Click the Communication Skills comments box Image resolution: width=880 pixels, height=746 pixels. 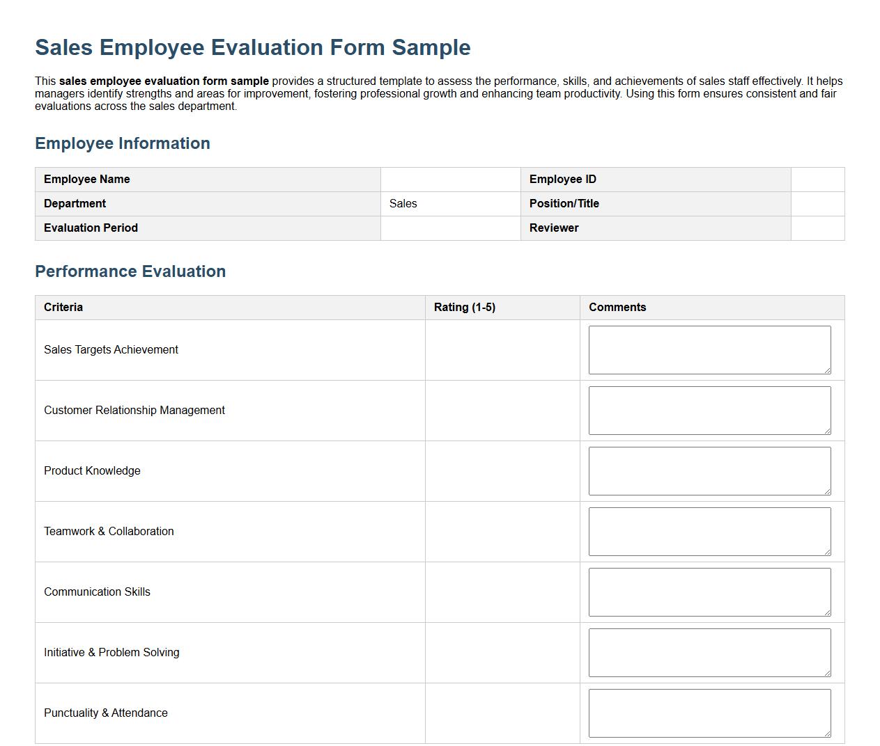pos(709,592)
